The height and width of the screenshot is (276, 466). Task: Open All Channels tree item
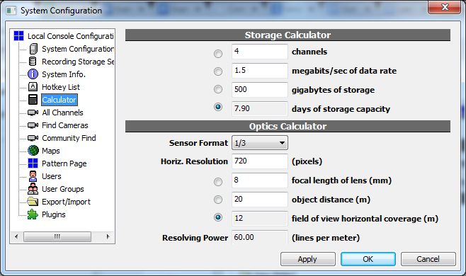[x=62, y=113]
